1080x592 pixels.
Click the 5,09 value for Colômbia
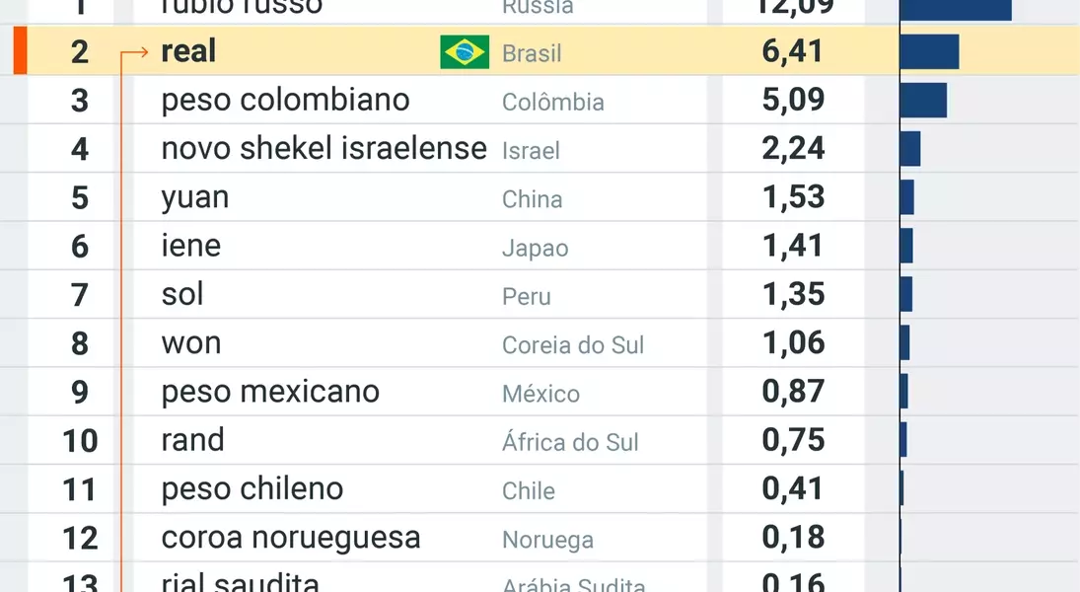792,101
